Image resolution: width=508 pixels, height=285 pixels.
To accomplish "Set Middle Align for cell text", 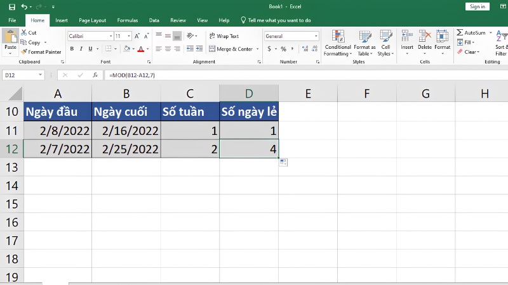I will tap(168, 35).
